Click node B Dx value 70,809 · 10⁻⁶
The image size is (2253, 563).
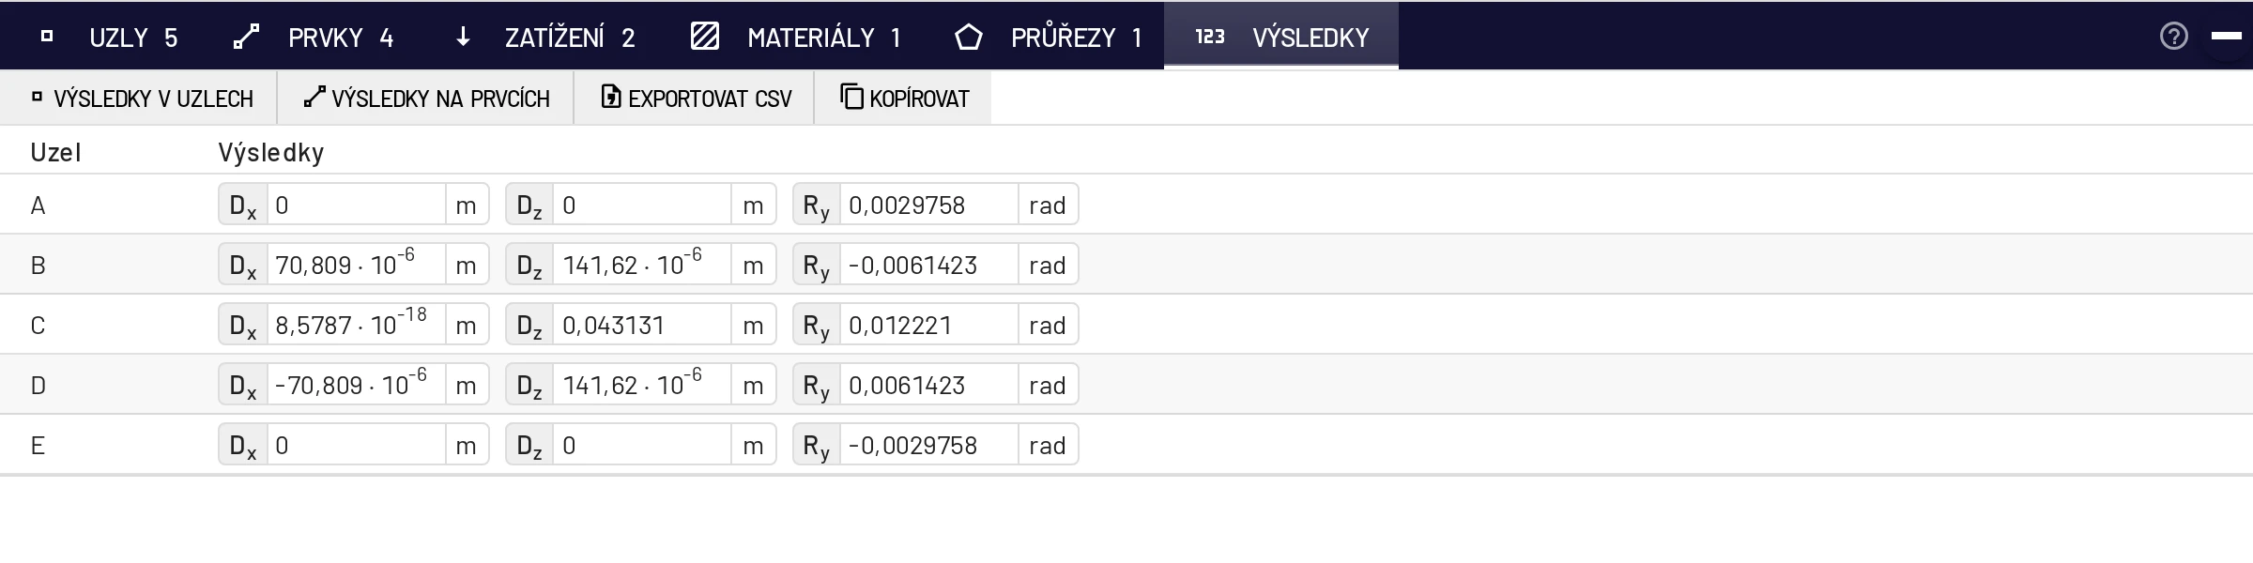point(356,265)
